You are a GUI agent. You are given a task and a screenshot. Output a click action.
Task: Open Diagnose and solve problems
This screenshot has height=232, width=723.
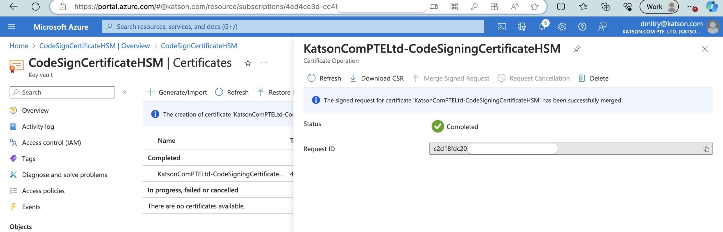click(64, 175)
